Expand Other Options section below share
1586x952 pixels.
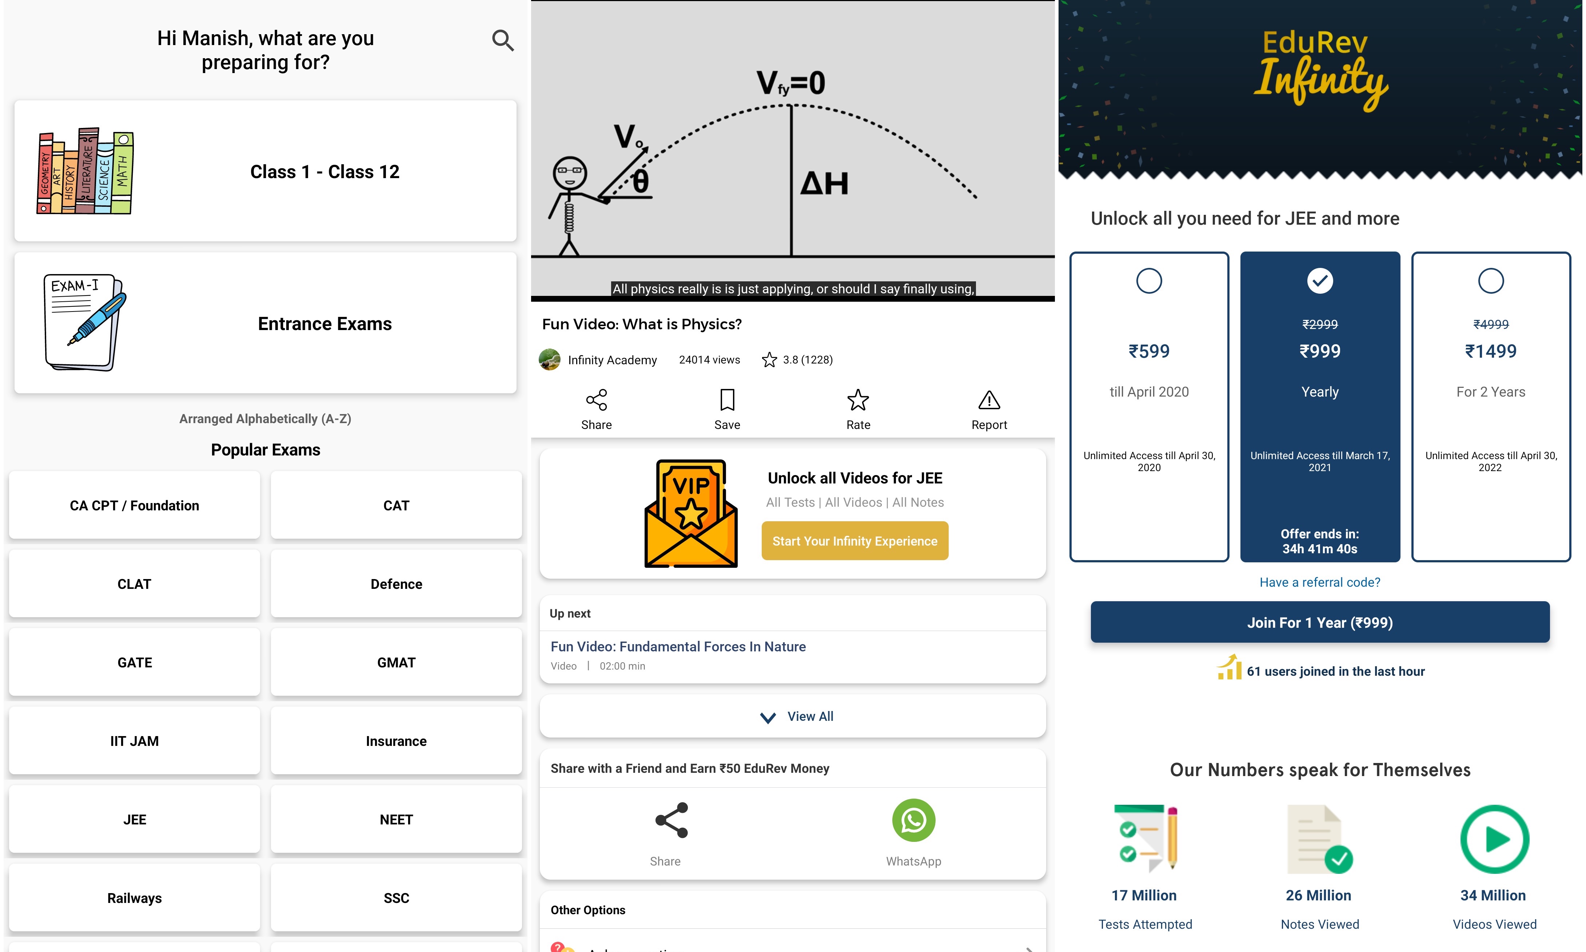793,909
